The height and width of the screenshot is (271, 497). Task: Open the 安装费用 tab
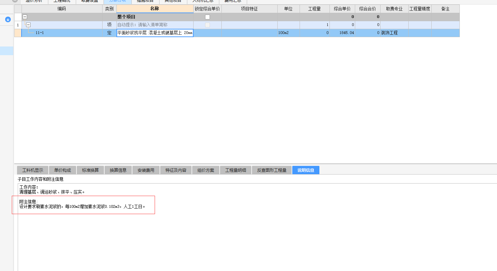(146, 170)
